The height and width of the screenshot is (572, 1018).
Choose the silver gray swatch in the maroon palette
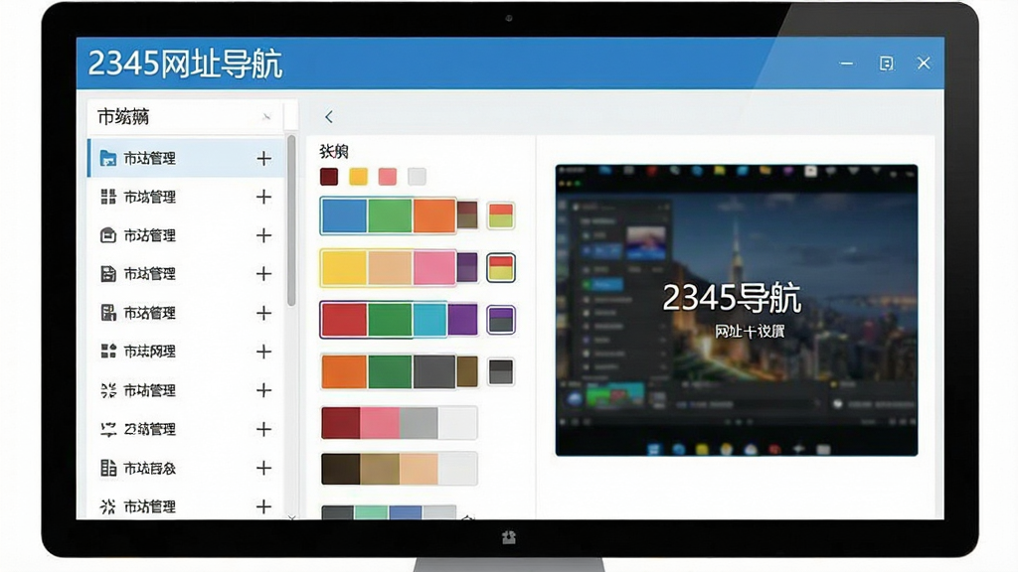(x=419, y=423)
